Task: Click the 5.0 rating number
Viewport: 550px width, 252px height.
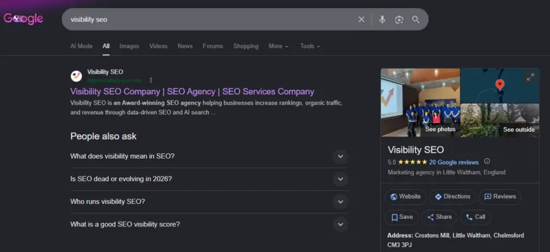Action: 392,162
